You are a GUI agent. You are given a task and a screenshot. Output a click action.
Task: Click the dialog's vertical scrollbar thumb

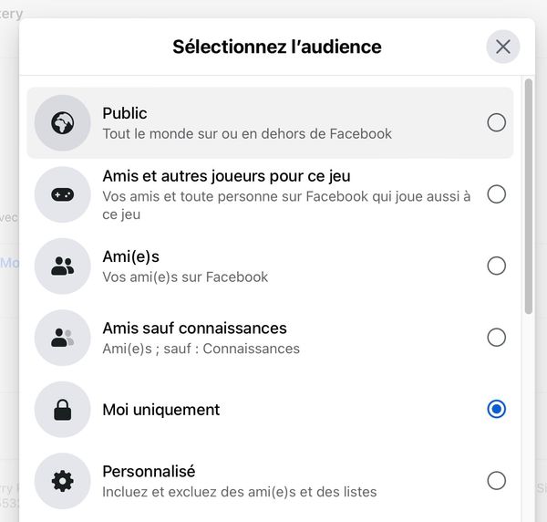point(529,196)
